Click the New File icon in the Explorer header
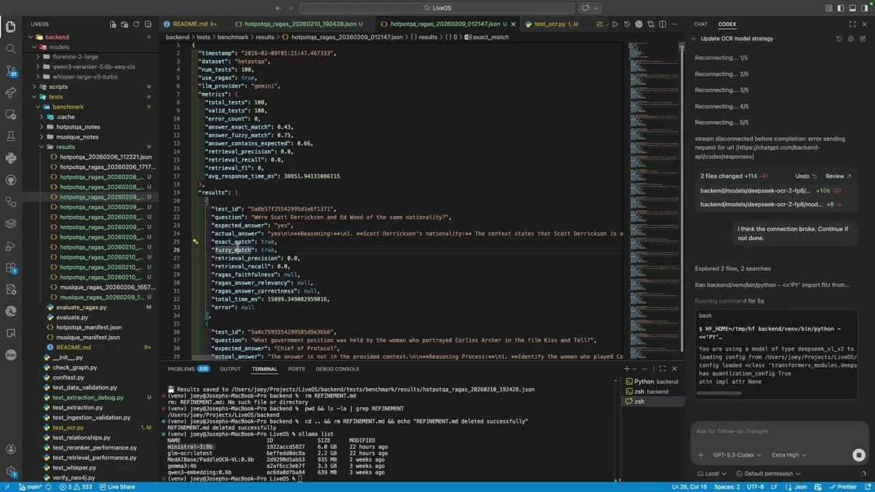The image size is (875, 492). click(x=113, y=24)
